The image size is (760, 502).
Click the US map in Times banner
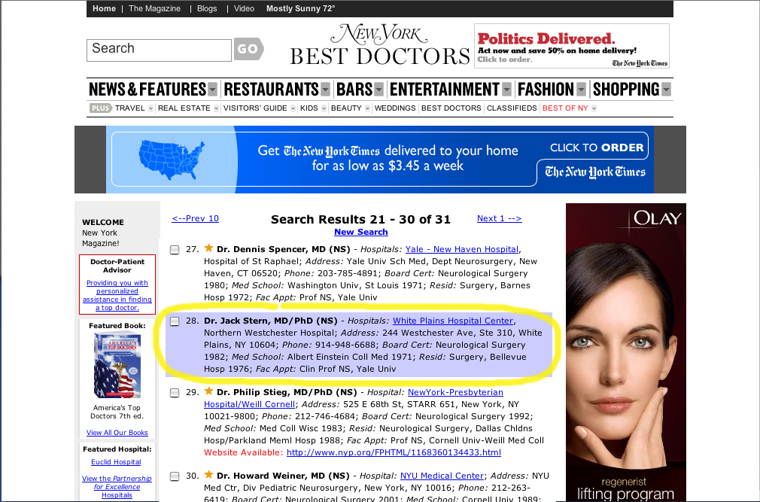[172, 159]
